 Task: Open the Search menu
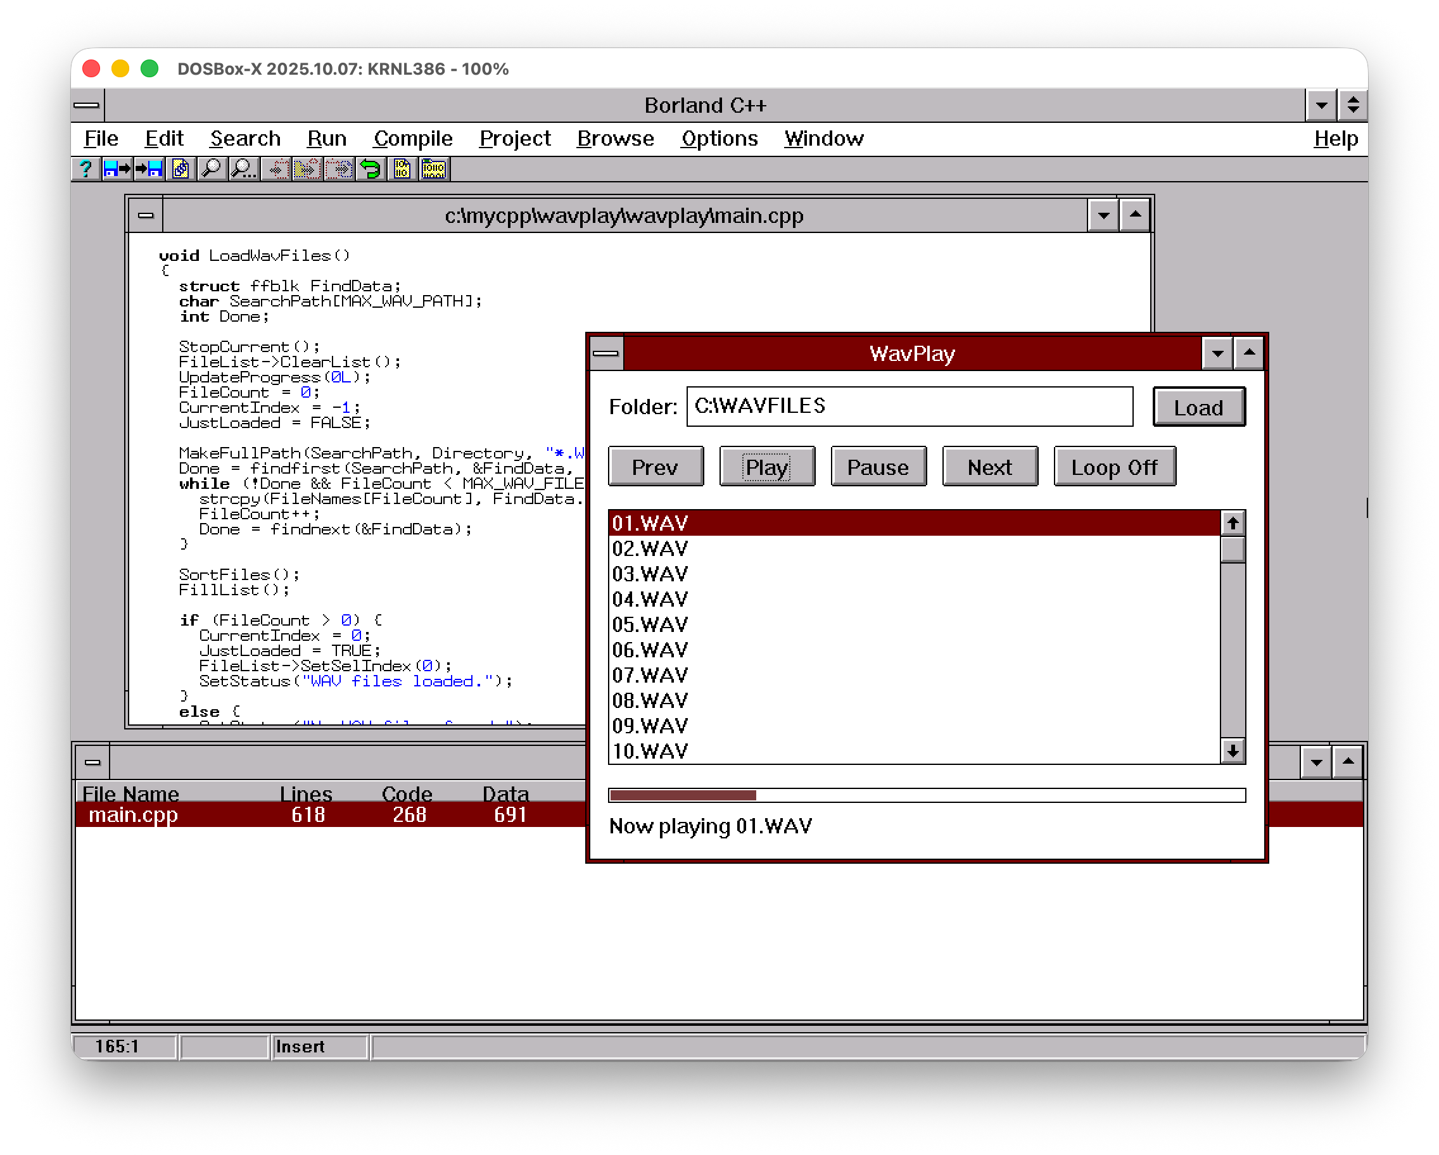[x=245, y=139]
